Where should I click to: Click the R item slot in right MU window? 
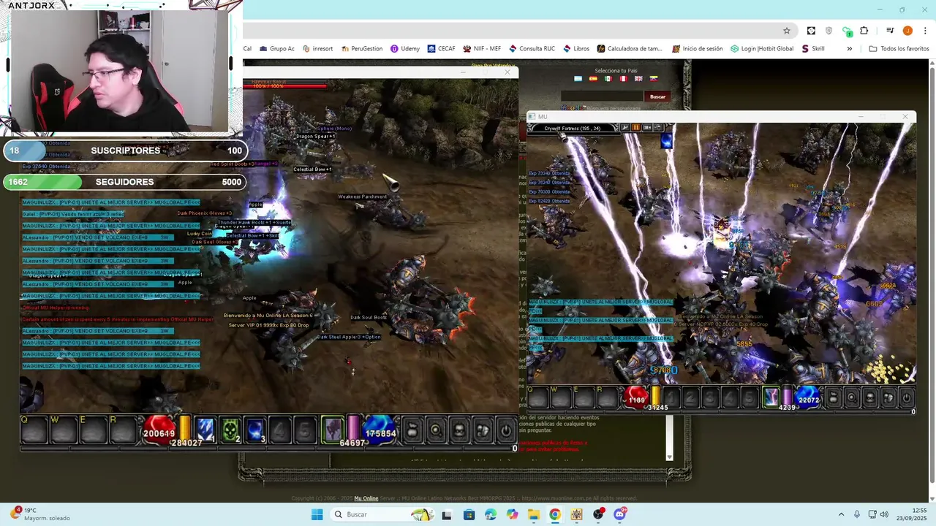607,398
